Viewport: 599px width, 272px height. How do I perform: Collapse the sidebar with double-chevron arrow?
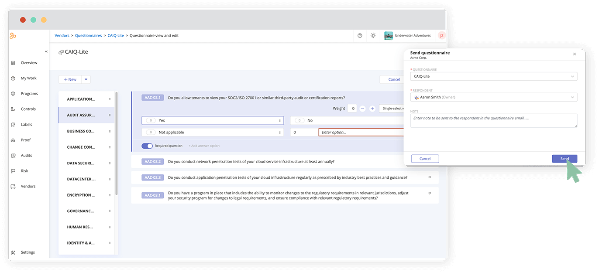point(46,51)
